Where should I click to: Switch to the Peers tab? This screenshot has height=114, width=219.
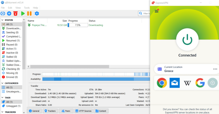[66, 111]
